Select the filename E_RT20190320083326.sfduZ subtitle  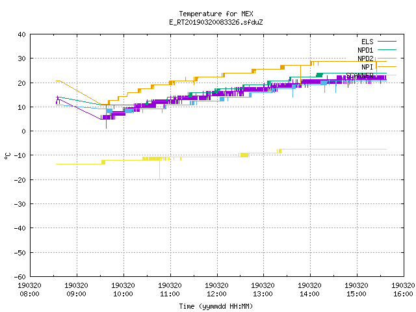[216, 22]
